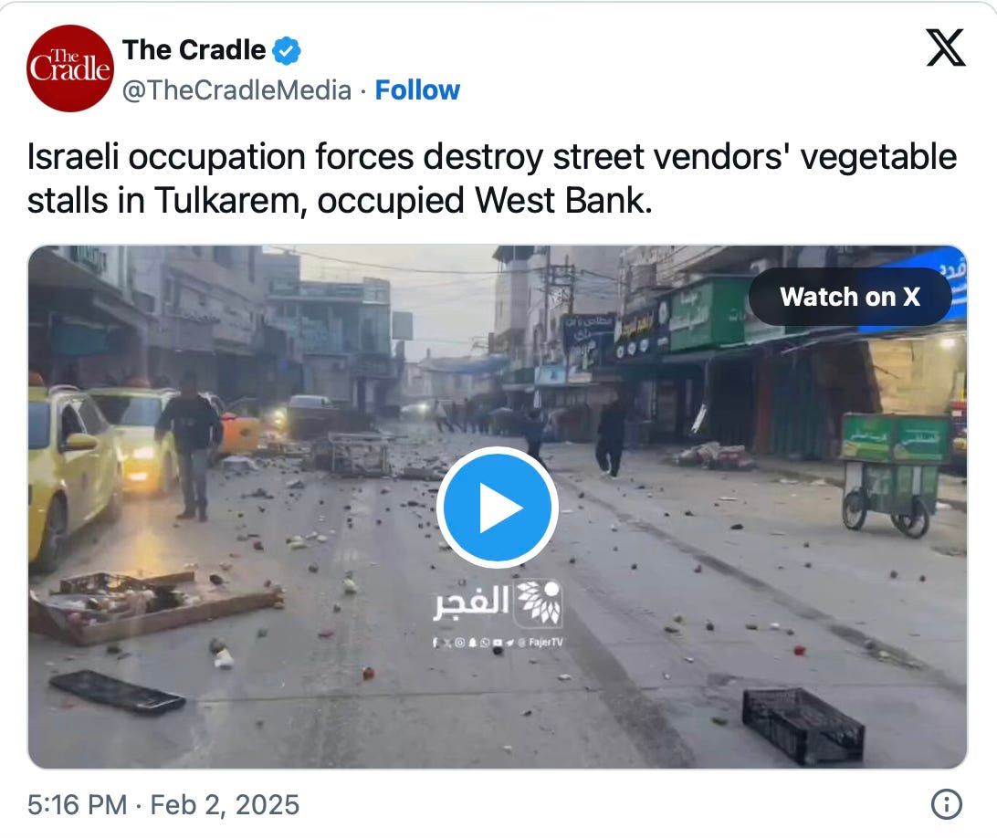
Task: Open The Cradle display name link
Action: click(194, 50)
